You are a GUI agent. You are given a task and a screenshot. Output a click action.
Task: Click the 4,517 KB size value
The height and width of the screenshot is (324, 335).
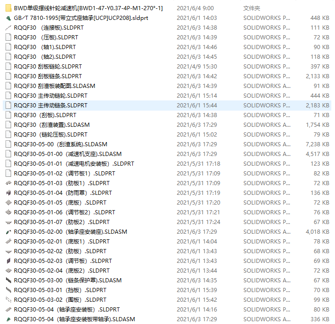[x=317, y=154]
